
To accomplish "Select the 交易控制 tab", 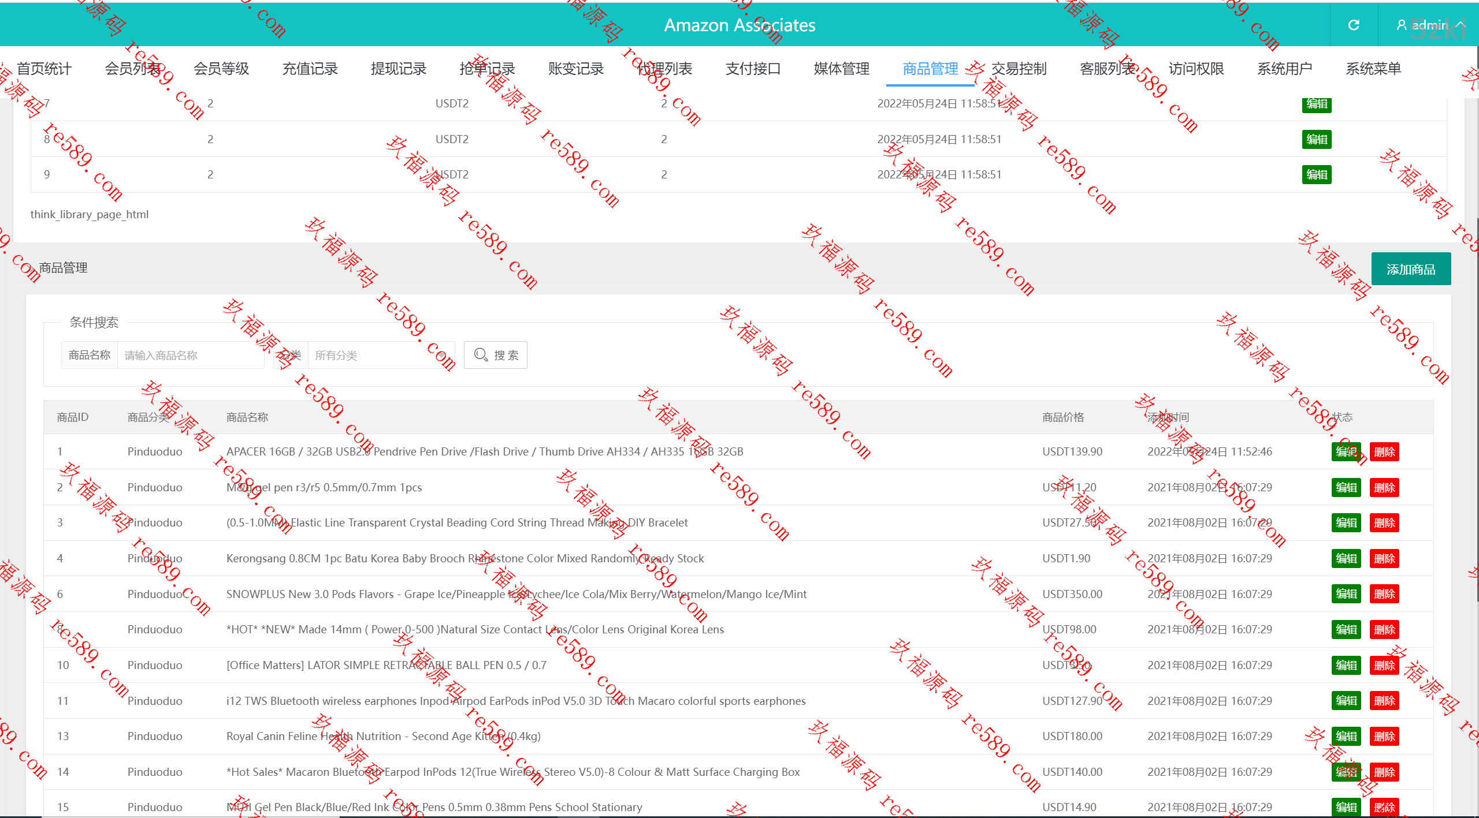I will (x=1019, y=69).
